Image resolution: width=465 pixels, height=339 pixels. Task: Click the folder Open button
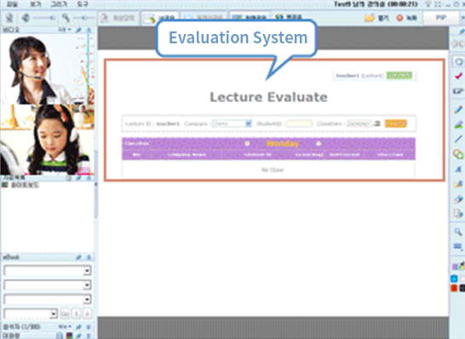point(376,18)
